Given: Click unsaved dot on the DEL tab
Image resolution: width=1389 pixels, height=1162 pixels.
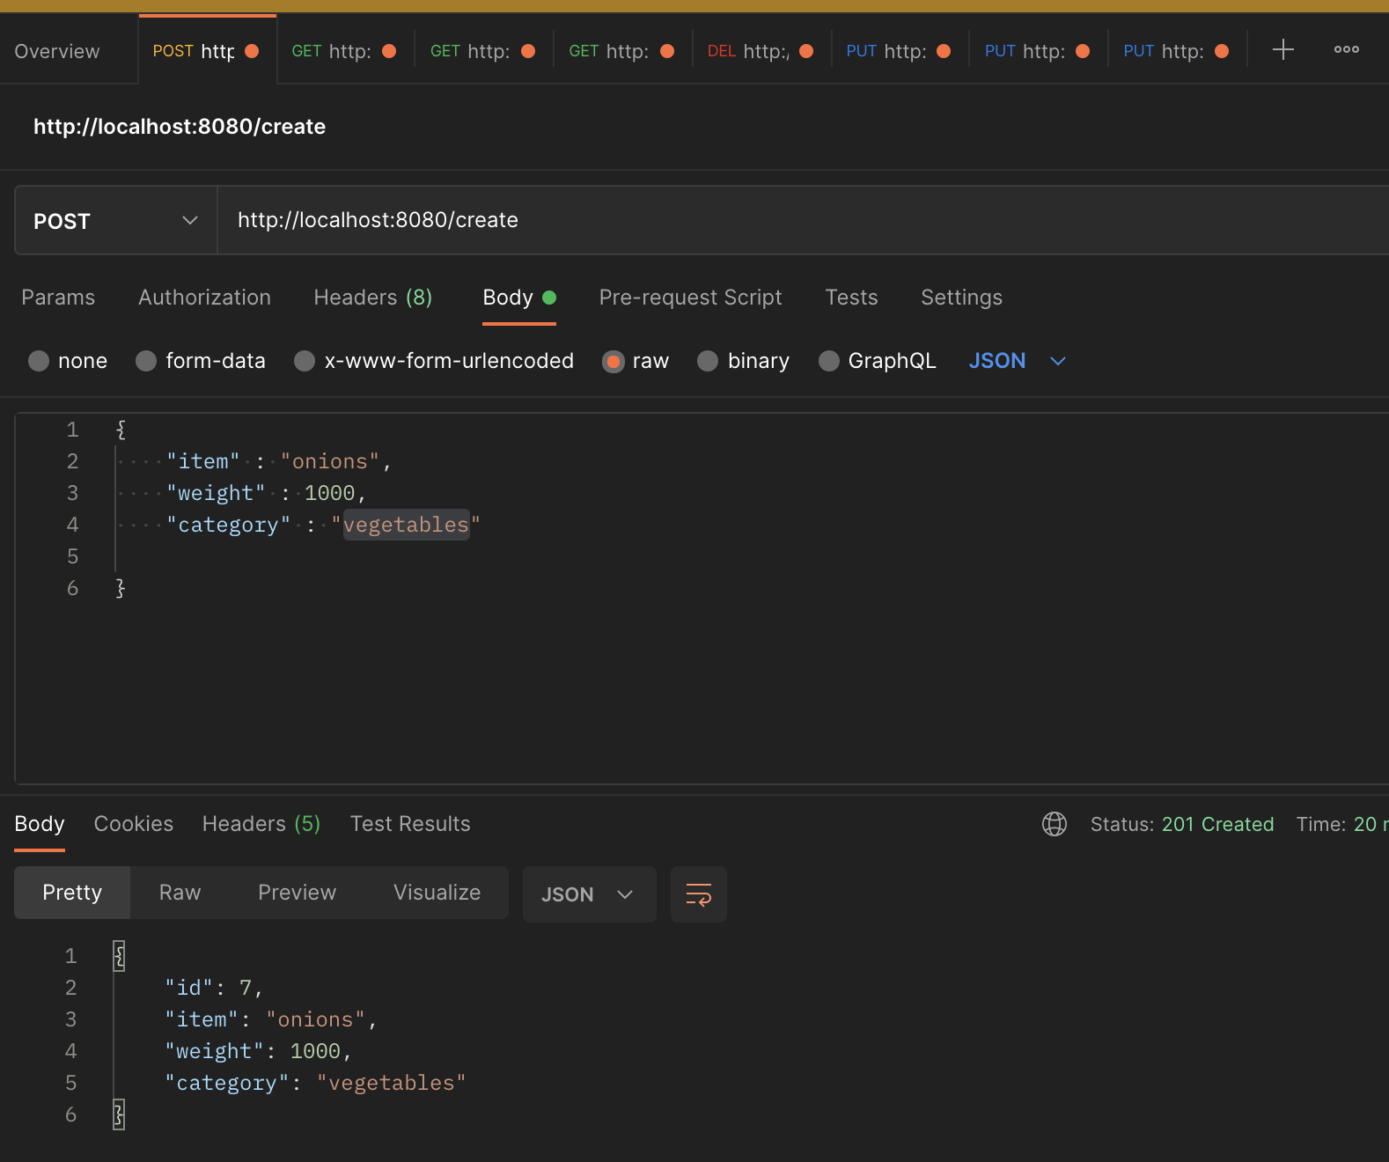Looking at the screenshot, I should (x=806, y=51).
